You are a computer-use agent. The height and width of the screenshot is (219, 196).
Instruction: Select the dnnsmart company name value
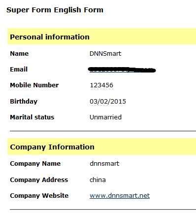(104, 163)
